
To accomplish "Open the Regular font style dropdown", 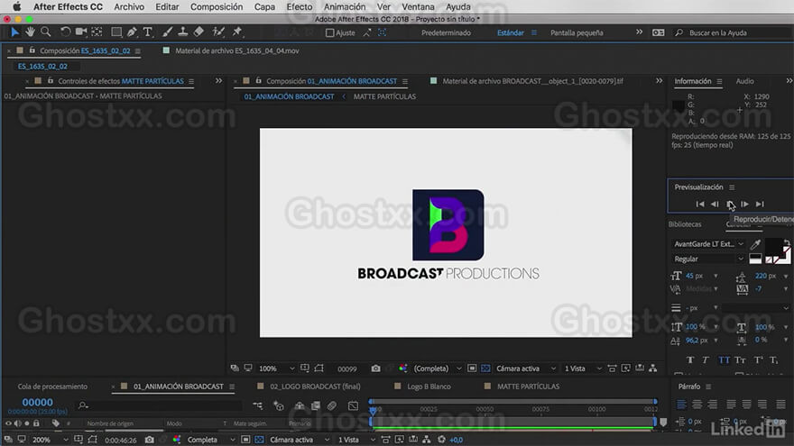I will pyautogui.click(x=708, y=259).
